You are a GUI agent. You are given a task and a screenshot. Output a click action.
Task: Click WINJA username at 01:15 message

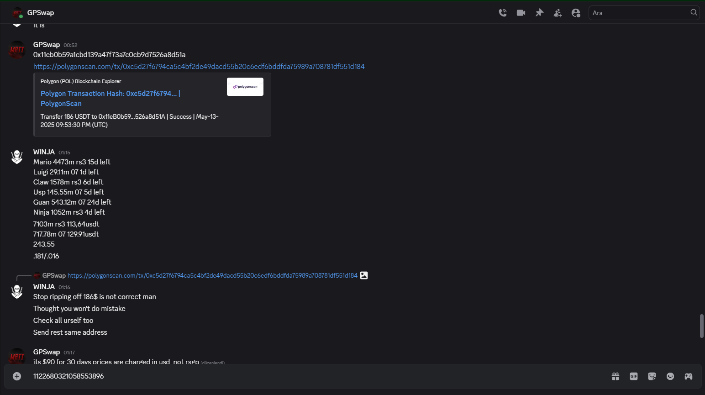44,152
